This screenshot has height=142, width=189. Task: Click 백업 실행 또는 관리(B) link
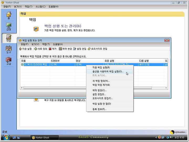[63, 26]
